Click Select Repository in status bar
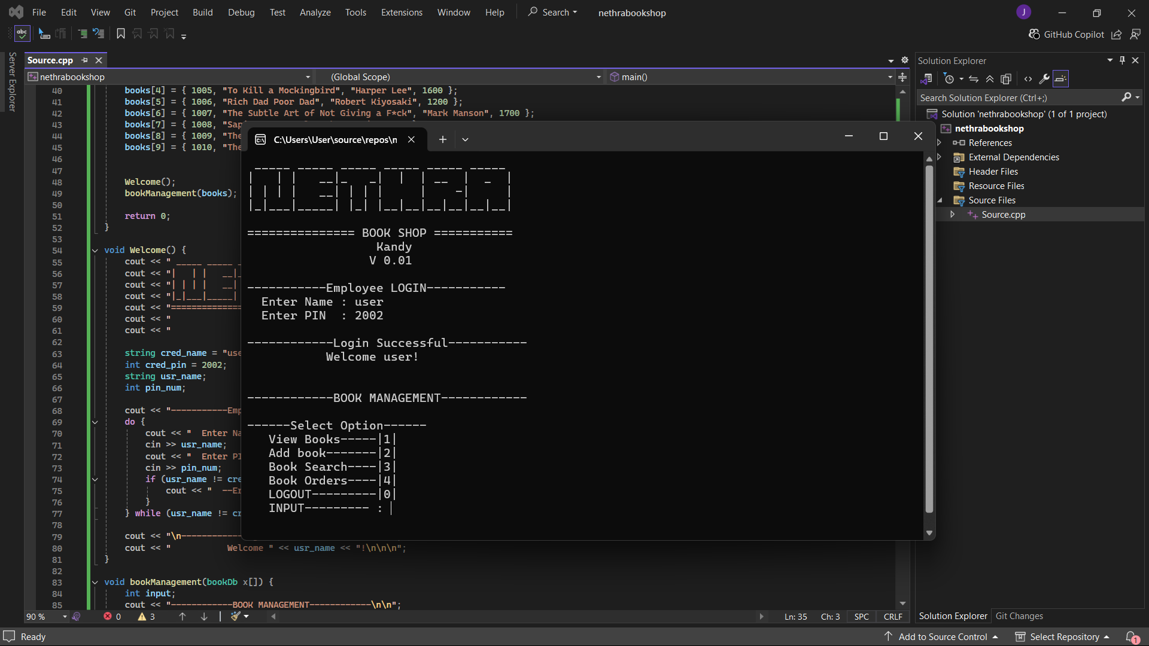This screenshot has width=1149, height=646. click(x=1064, y=637)
